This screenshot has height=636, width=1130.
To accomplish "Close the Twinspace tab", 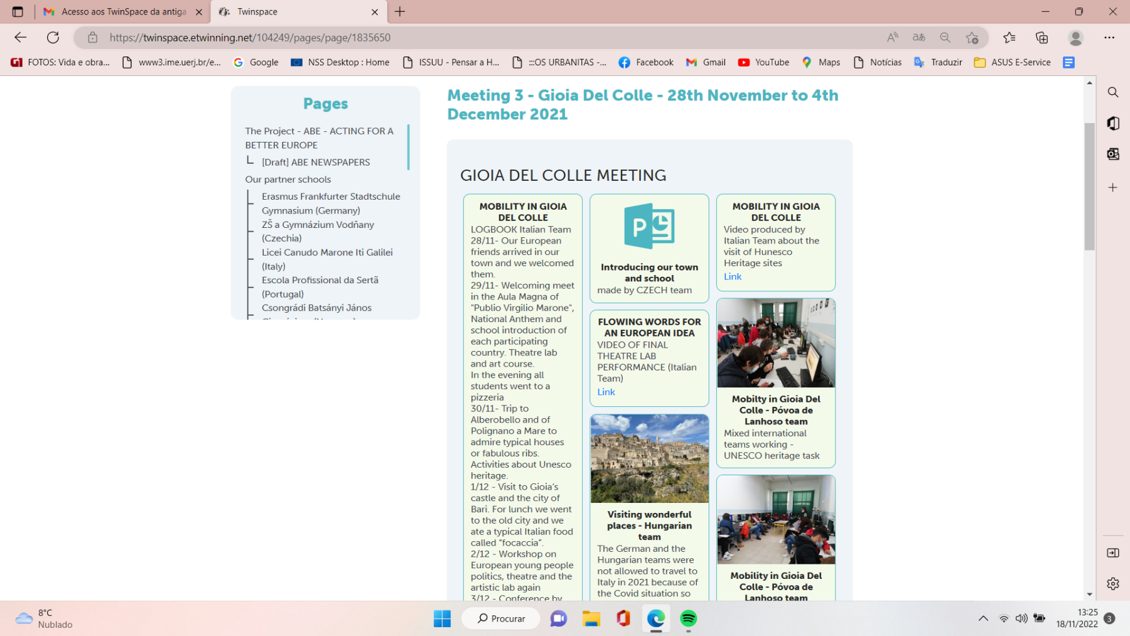I will tap(375, 12).
